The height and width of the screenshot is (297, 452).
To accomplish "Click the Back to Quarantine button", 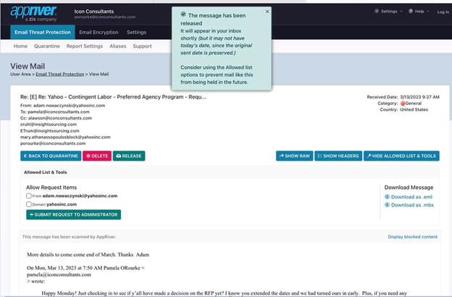I will (51, 156).
